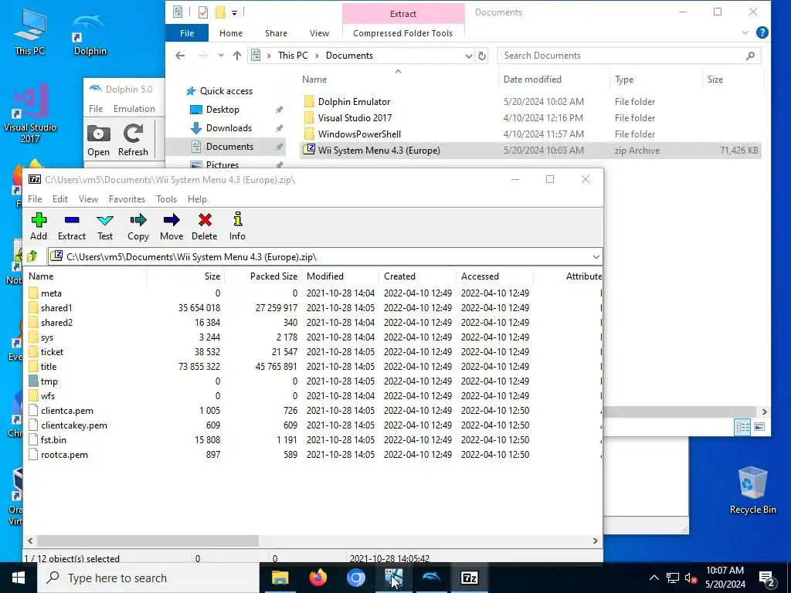791x593 pixels.
Task: Click Explorer Back arrow
Action: pos(180,56)
